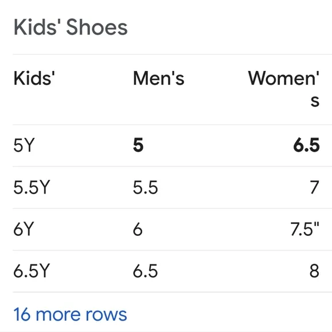This screenshot has width=332, height=332.
Task: Click Men's size 6 in 6Y row
Action: pyautogui.click(x=138, y=229)
